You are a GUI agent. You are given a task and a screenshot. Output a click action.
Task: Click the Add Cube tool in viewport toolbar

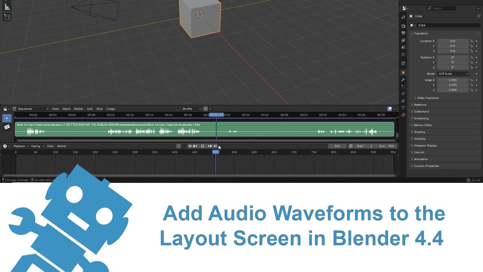[x=7, y=17]
